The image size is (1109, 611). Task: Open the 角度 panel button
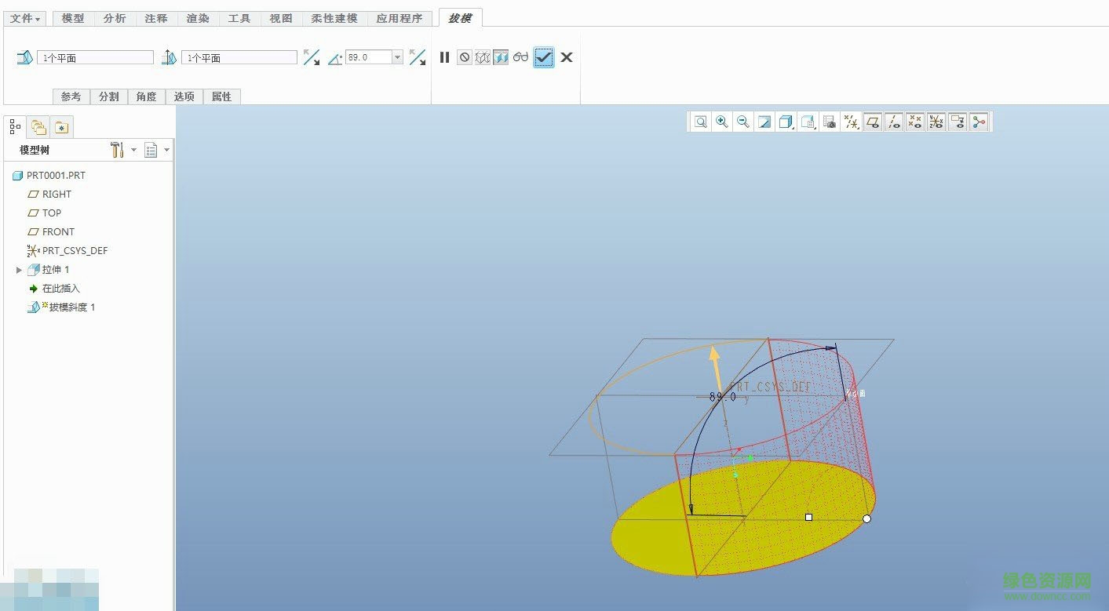tap(146, 96)
